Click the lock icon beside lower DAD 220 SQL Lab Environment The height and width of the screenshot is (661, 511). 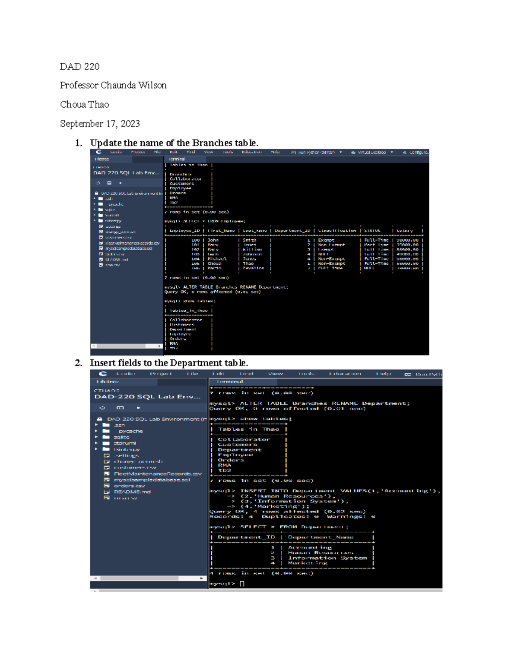[99, 419]
